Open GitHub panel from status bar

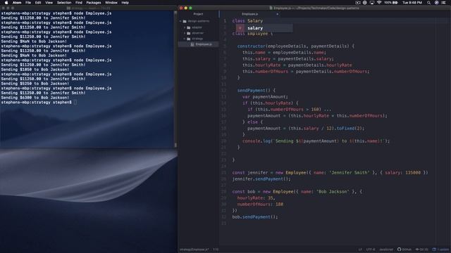tap(404, 249)
